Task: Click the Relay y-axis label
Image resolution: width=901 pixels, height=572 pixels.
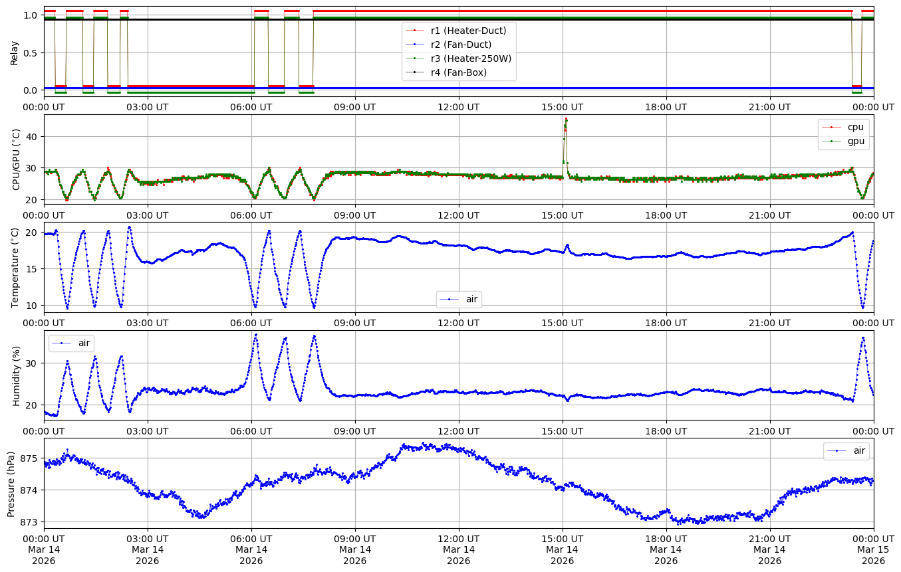Action: (x=15, y=52)
